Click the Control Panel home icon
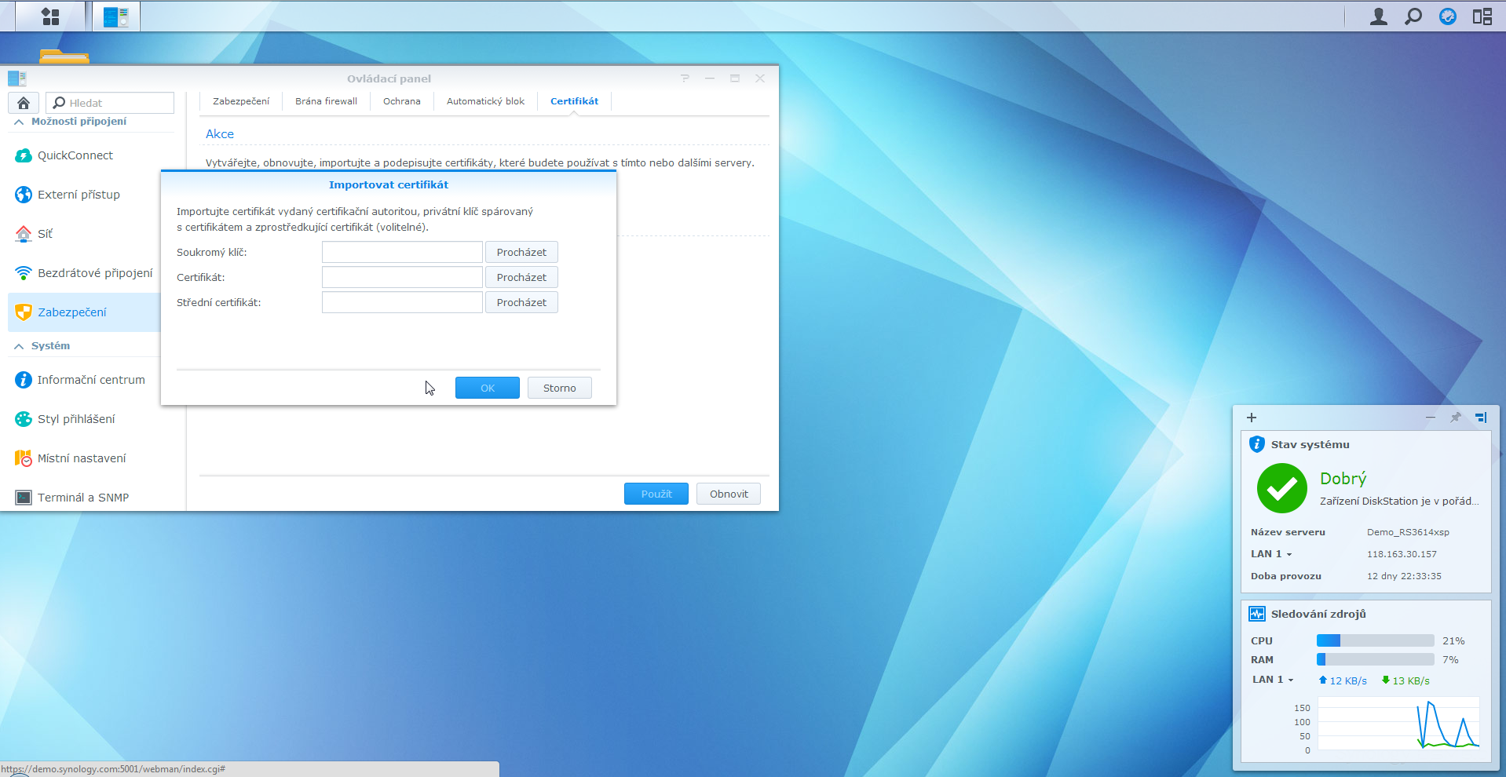This screenshot has height=777, width=1506. pos(24,103)
